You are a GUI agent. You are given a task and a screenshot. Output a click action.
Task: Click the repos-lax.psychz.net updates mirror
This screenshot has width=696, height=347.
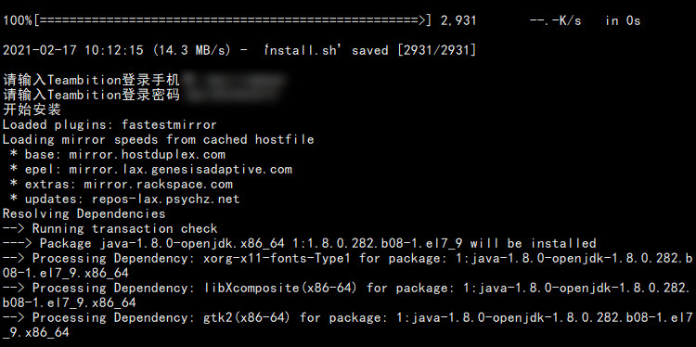(165, 199)
